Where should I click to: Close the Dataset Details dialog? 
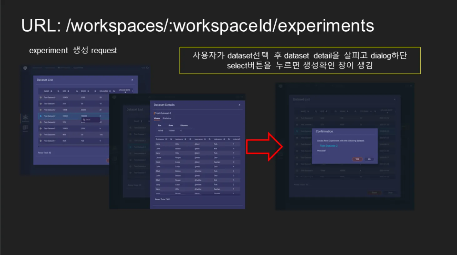point(240,105)
